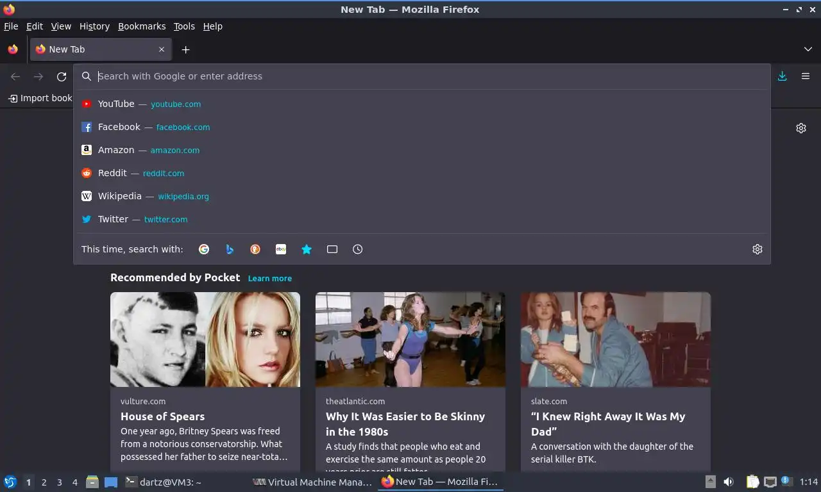Select the Facebook suggestion row
821x492 pixels.
422,127
